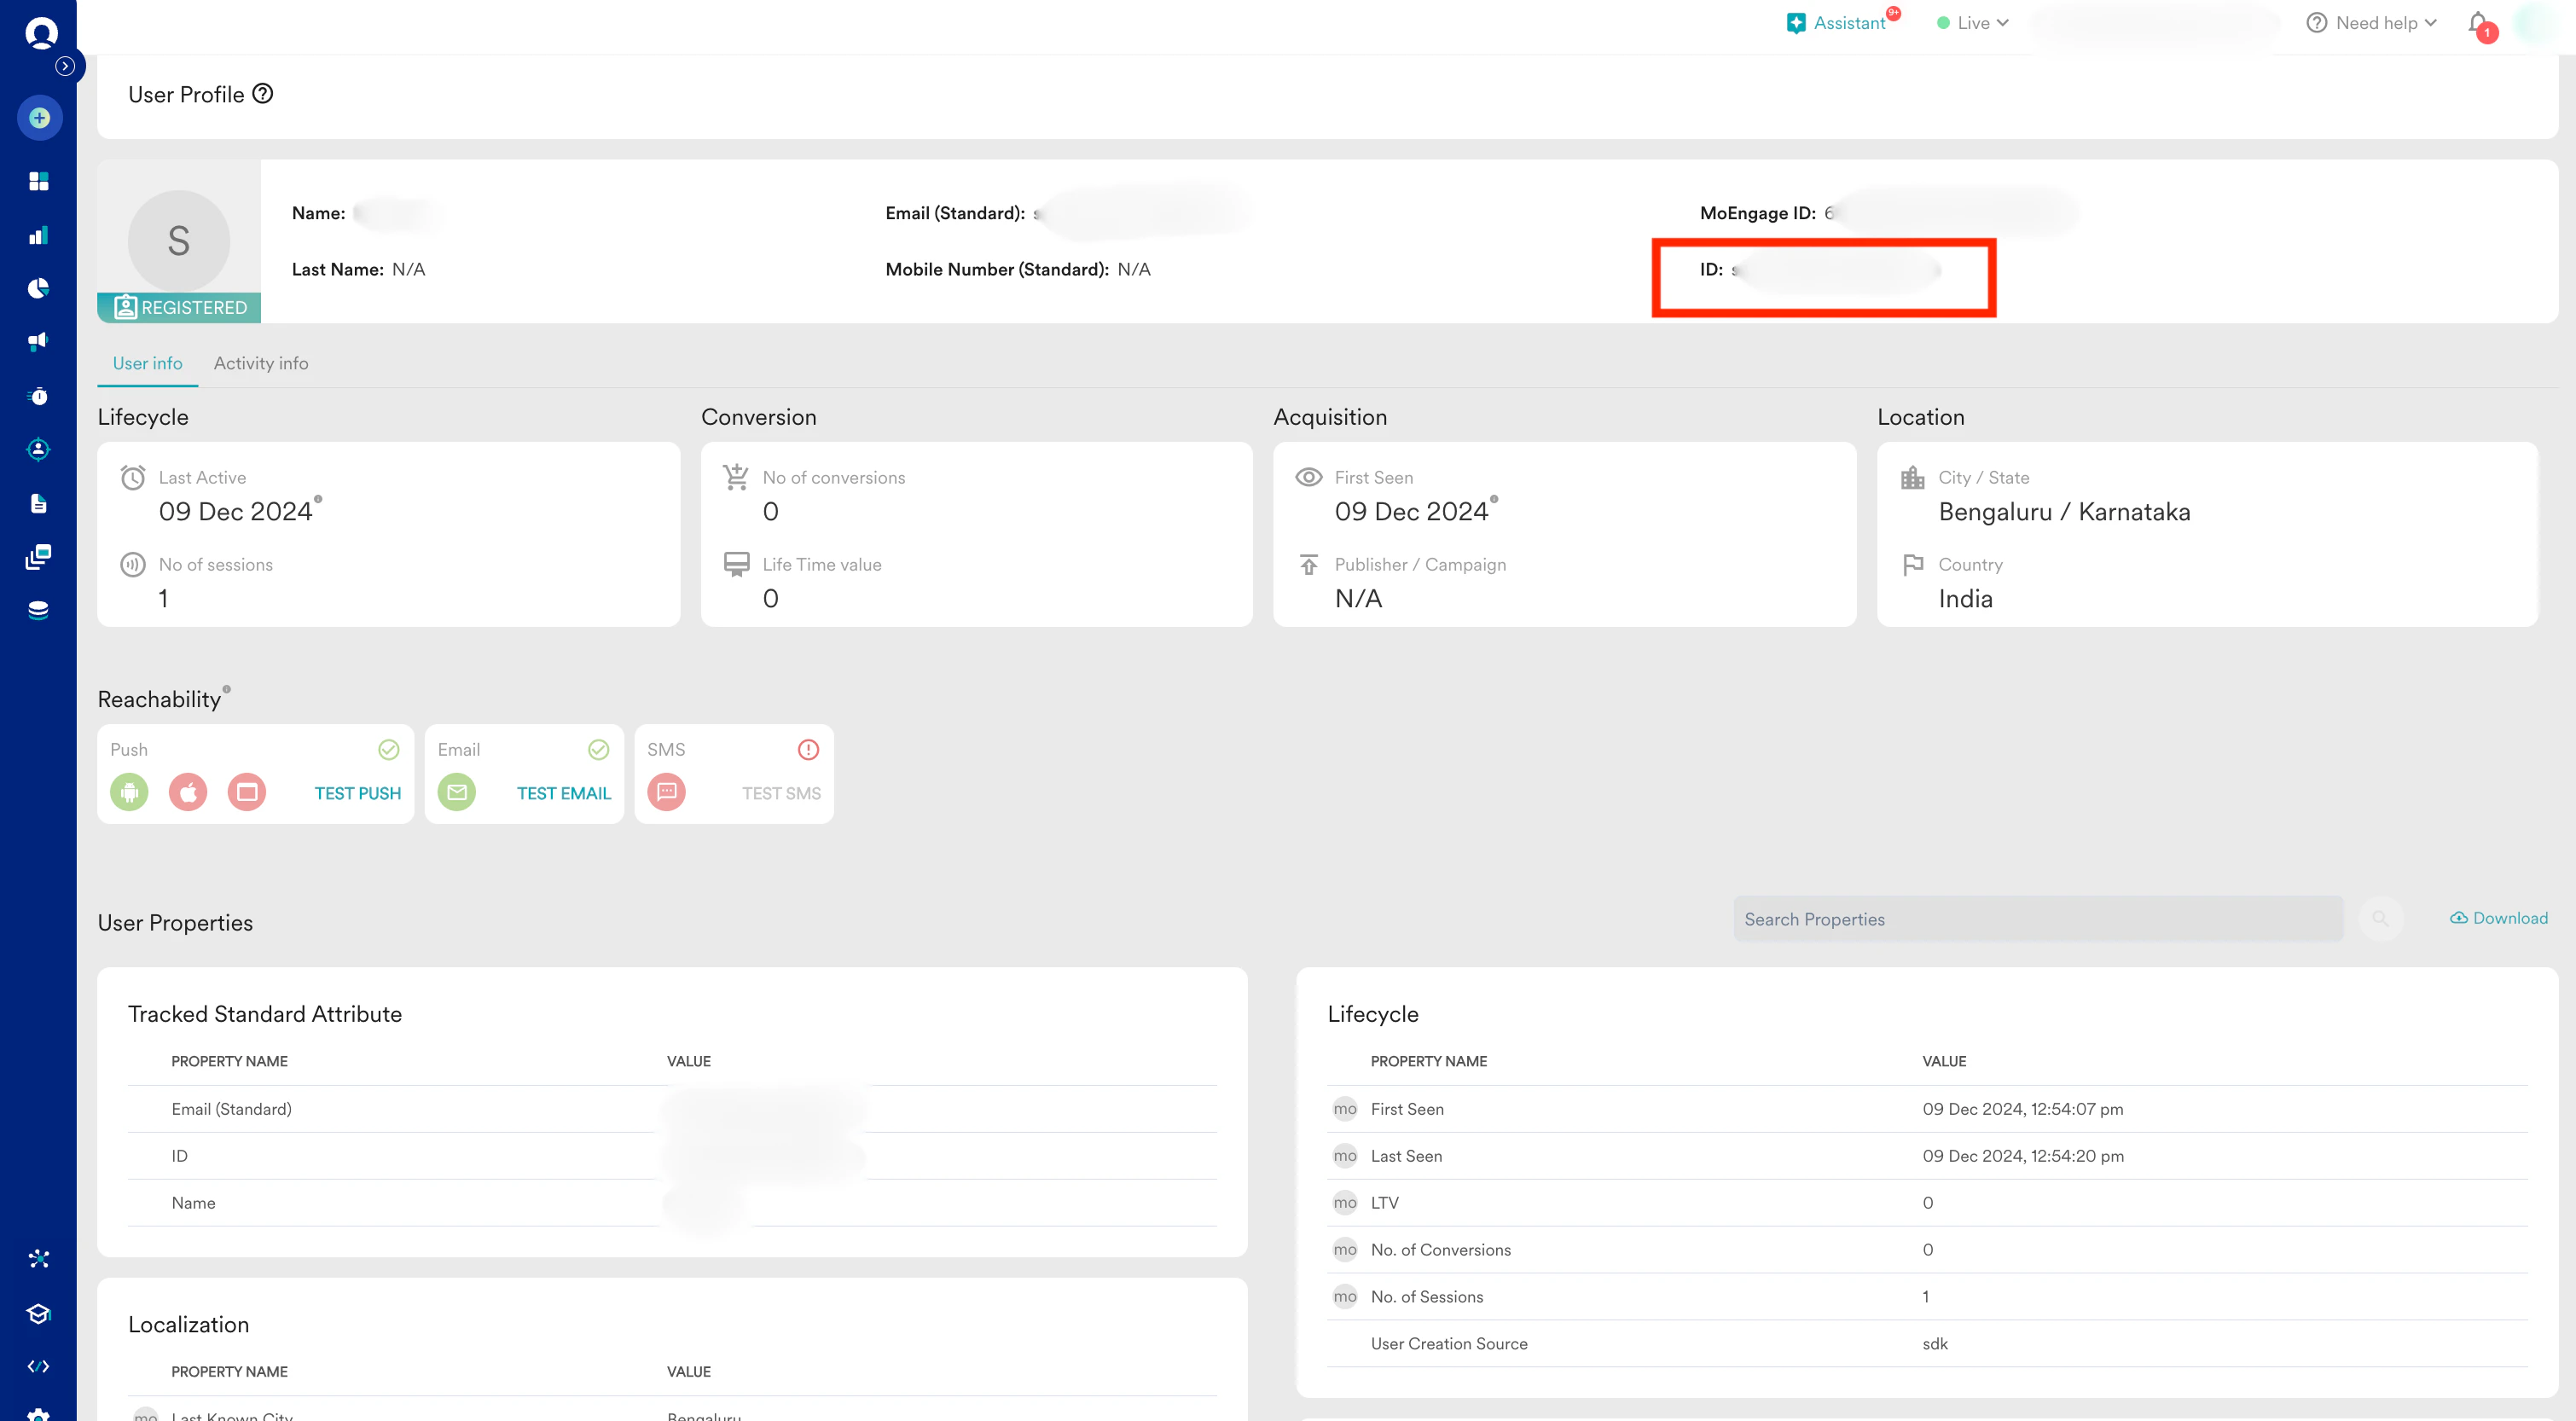
Task: Open the megaphone Campaigns sidebar icon
Action: tap(39, 342)
